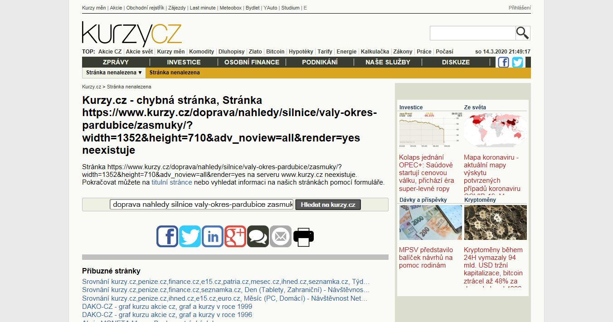Open the Facebook icon in navigation bar
Image resolution: width=613 pixels, height=322 pixels.
[503, 62]
